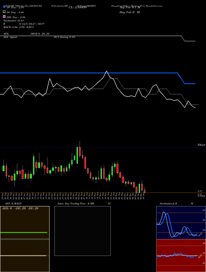Click the white 50 Day legend swatch
The width and height of the screenshot is (206, 272).
[5, 12]
